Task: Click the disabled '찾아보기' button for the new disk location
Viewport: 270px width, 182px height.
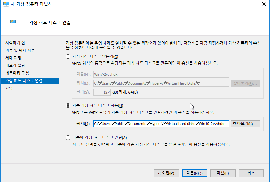Action: pos(245,84)
